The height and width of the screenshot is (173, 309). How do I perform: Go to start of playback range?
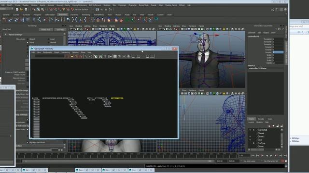(x=253, y=156)
